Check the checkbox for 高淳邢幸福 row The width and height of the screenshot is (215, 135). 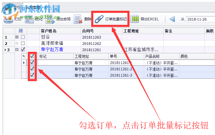(x=23, y=43)
